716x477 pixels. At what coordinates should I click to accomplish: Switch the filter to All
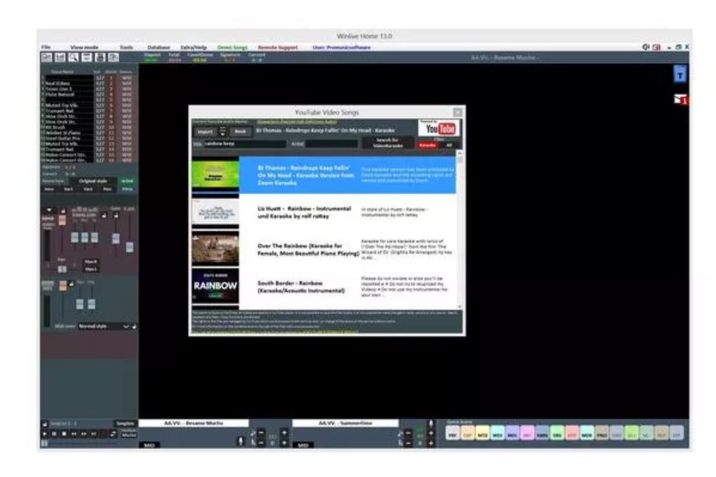(x=449, y=145)
